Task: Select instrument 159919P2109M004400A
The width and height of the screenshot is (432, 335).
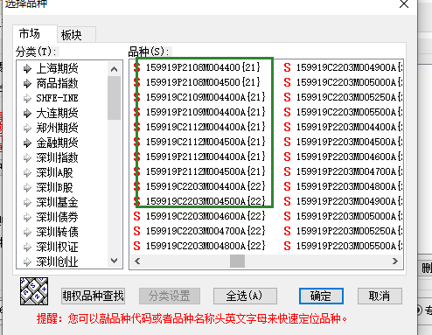Action: [206, 112]
